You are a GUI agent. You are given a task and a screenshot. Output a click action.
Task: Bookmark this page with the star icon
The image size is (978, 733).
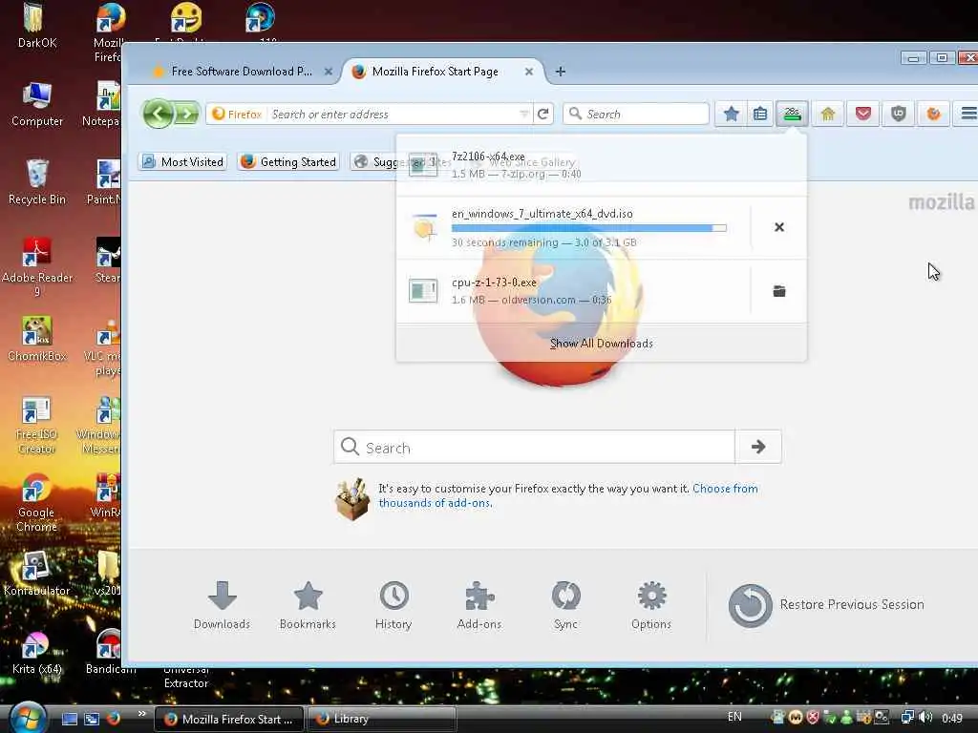point(731,114)
